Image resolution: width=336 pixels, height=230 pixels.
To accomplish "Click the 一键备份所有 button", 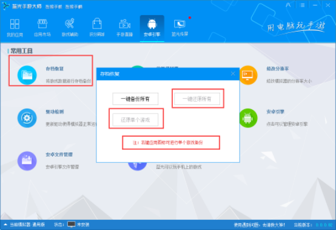I will pyautogui.click(x=135, y=99).
